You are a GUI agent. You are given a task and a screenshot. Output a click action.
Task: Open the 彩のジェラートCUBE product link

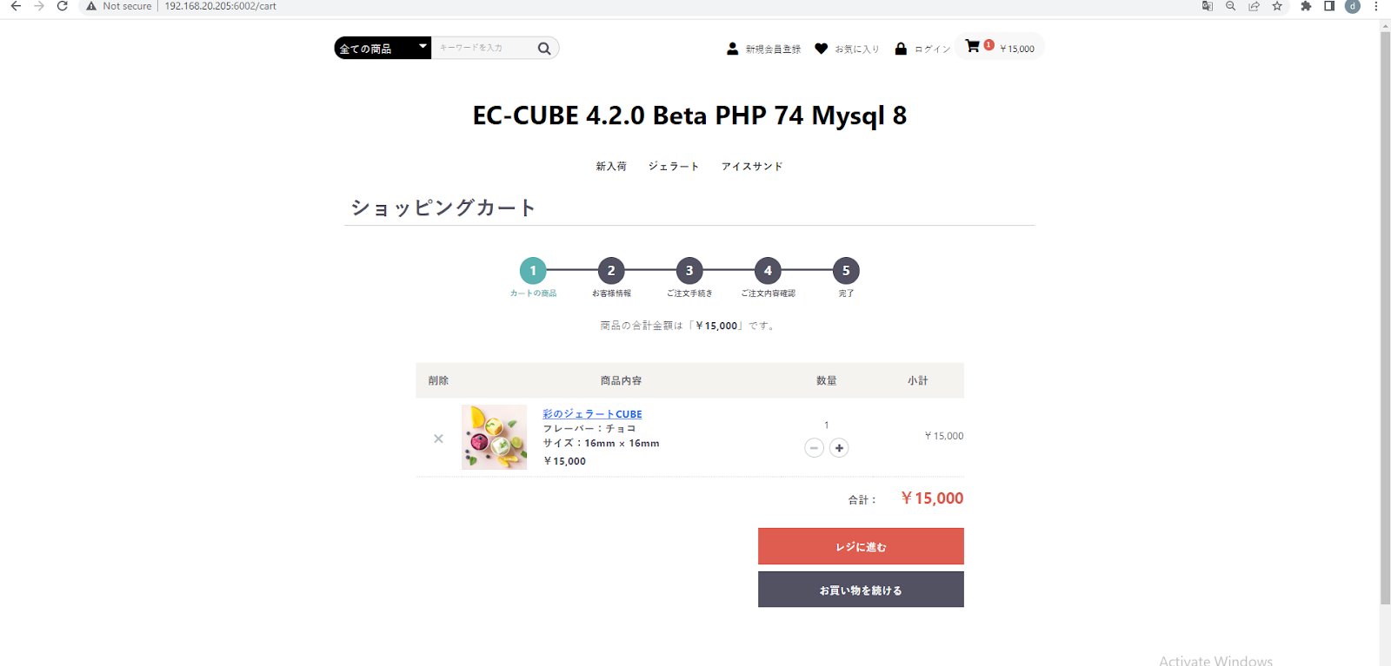click(591, 413)
